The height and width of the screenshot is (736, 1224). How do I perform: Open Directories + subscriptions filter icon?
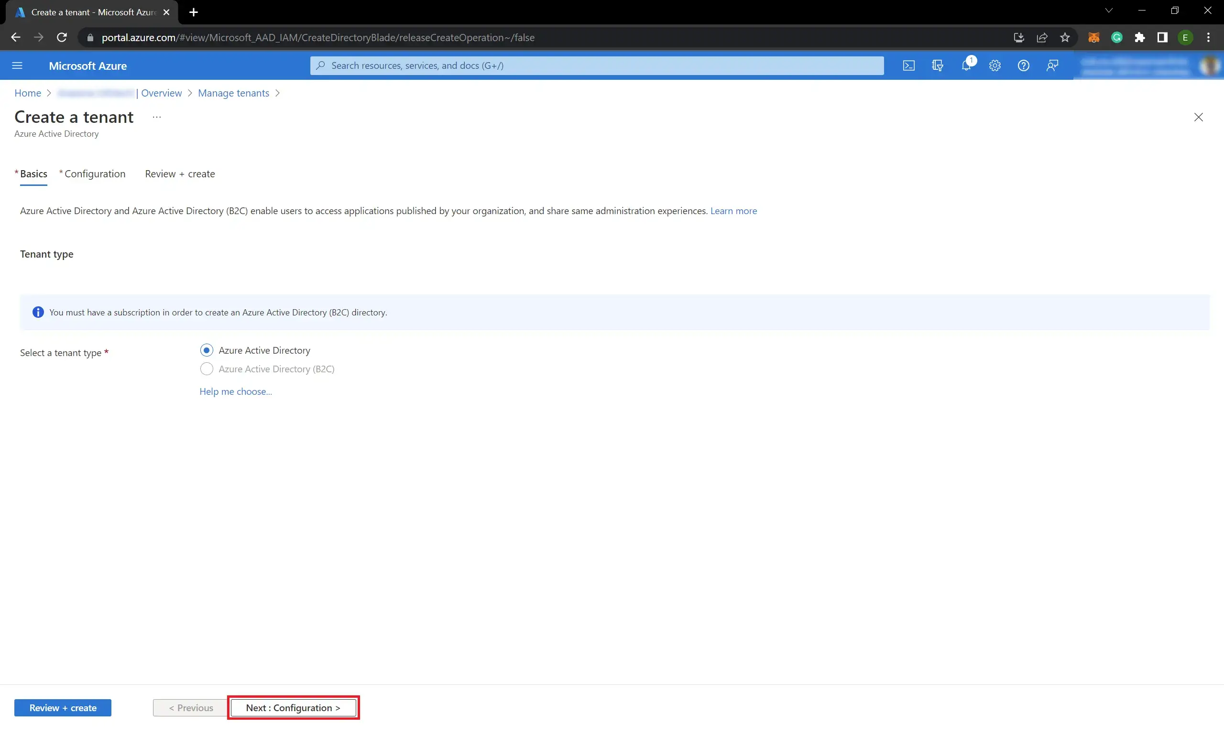point(937,65)
